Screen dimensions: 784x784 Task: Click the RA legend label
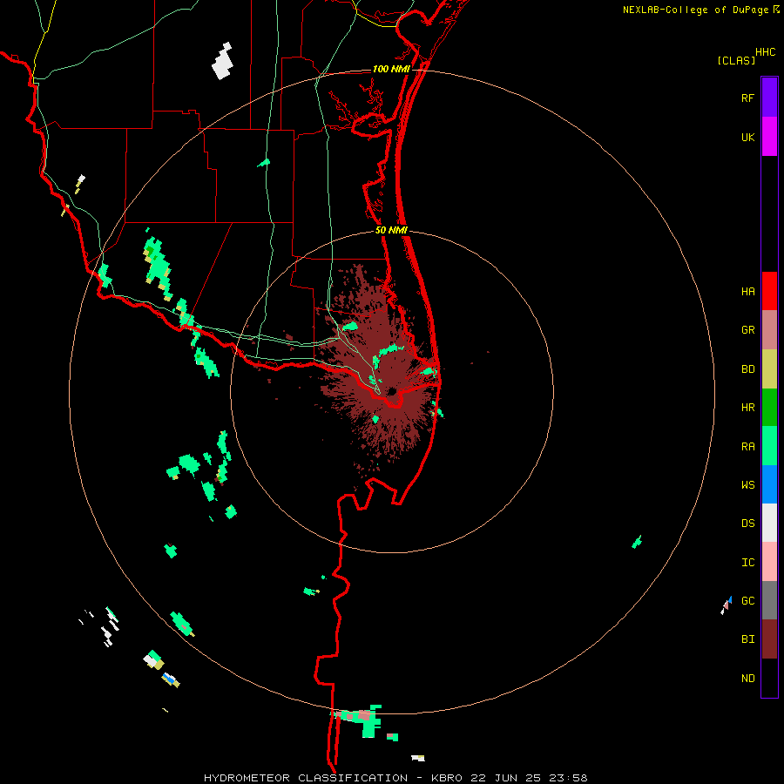pos(747,447)
